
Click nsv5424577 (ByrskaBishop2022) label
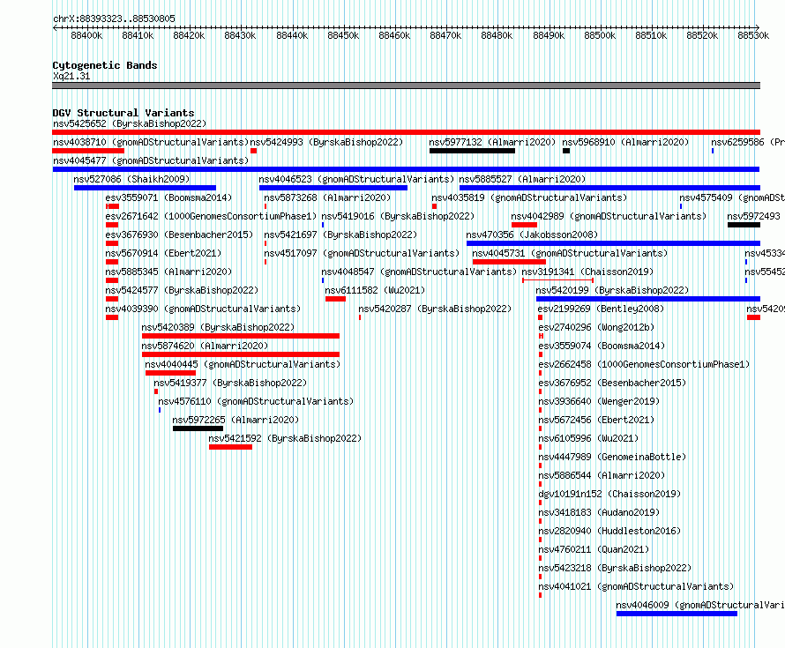182,290
